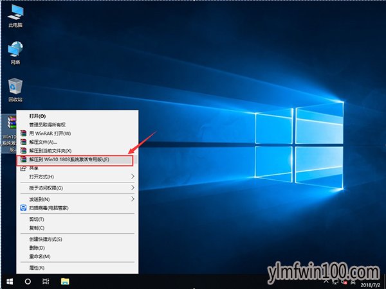Open File Explorer from the taskbar
Image resolution: width=386 pixels, height=289 pixels.
65,281
